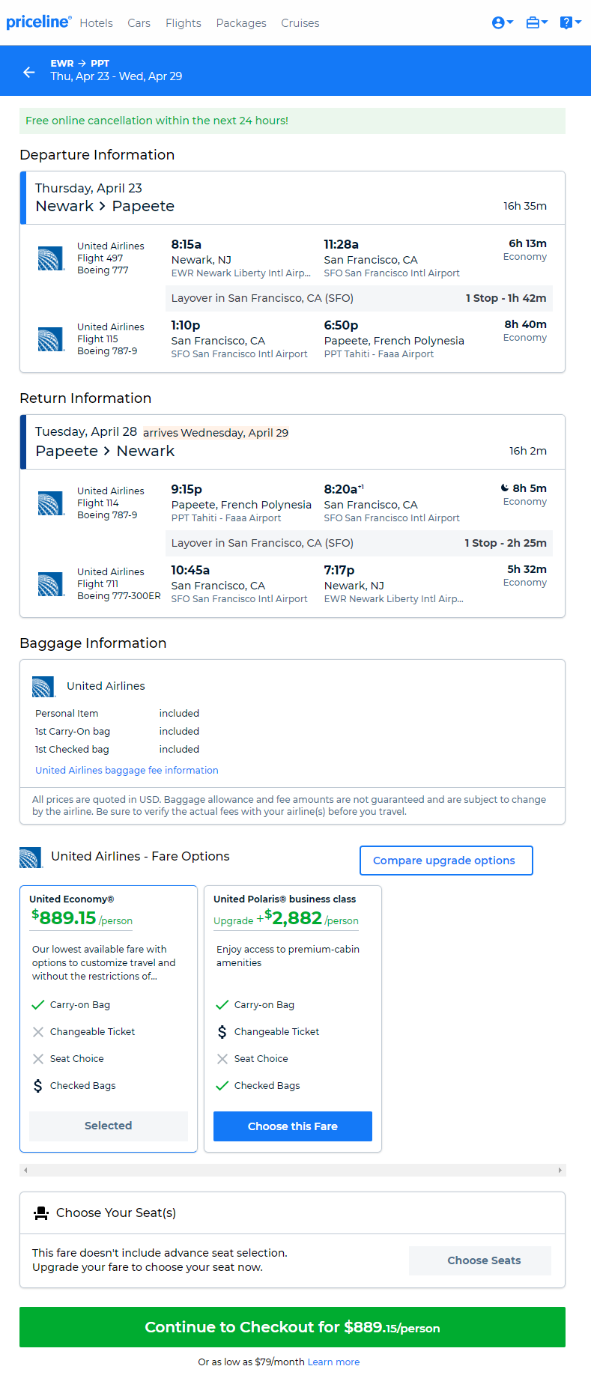Click United logo for Flight 115
The width and height of the screenshot is (591, 1396).
[x=51, y=339]
